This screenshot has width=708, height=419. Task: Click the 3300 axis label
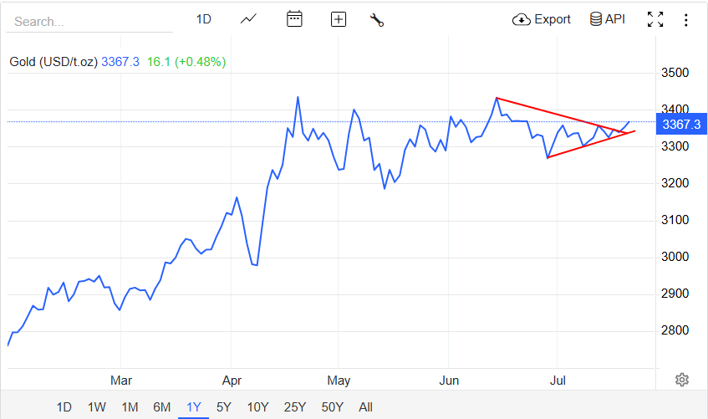click(x=675, y=146)
